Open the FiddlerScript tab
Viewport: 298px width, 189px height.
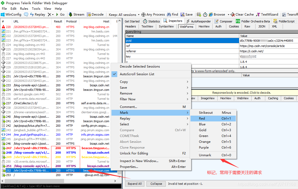point(284,21)
